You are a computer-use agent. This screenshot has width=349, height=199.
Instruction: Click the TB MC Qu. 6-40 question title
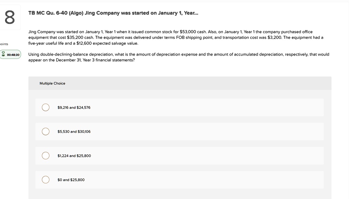point(113,13)
